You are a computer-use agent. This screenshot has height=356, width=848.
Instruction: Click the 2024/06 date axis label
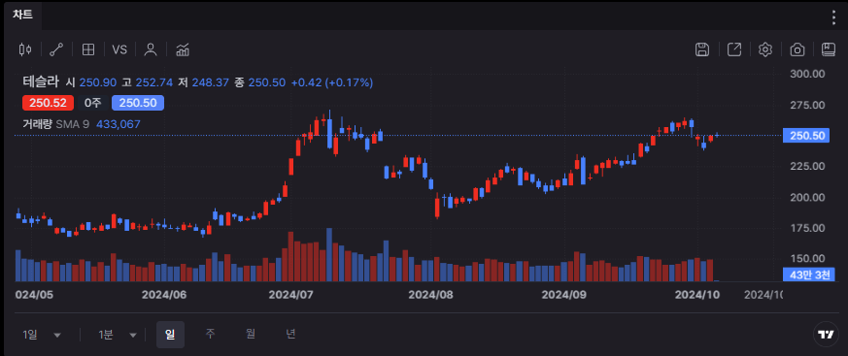click(x=164, y=295)
